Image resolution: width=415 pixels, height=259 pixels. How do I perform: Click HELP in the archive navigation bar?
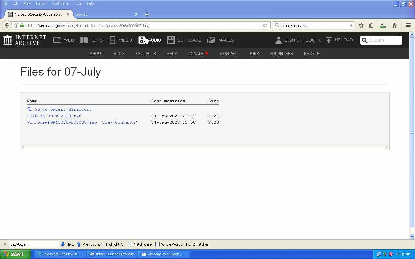pos(172,54)
